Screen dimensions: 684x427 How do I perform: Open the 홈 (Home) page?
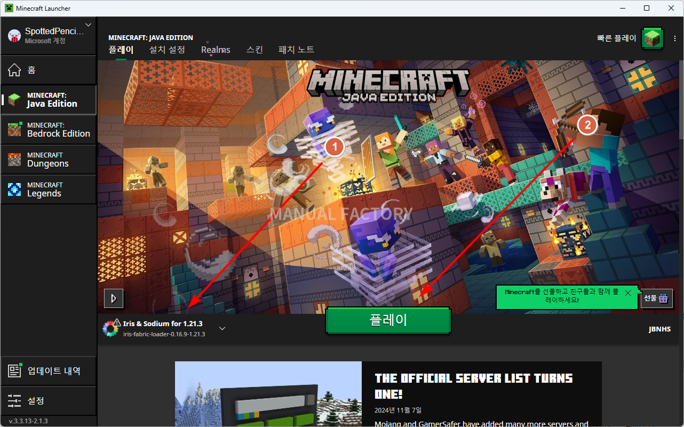[49, 70]
